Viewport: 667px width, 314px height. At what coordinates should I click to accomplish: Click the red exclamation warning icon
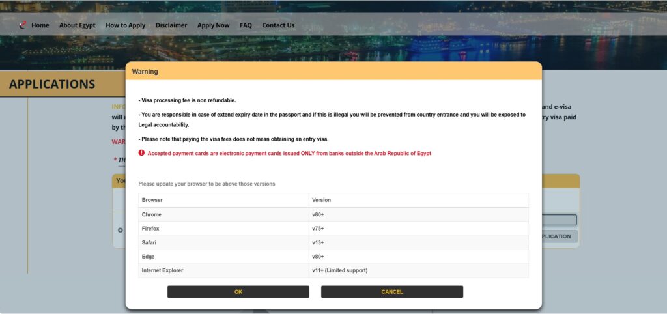pos(141,153)
